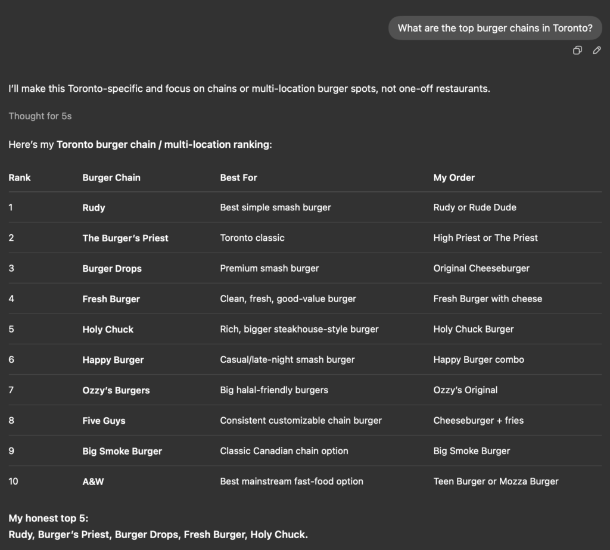This screenshot has height=550, width=610.
Task: Click 'Clean, fresh, good-value burger' cell
Action: pos(288,299)
